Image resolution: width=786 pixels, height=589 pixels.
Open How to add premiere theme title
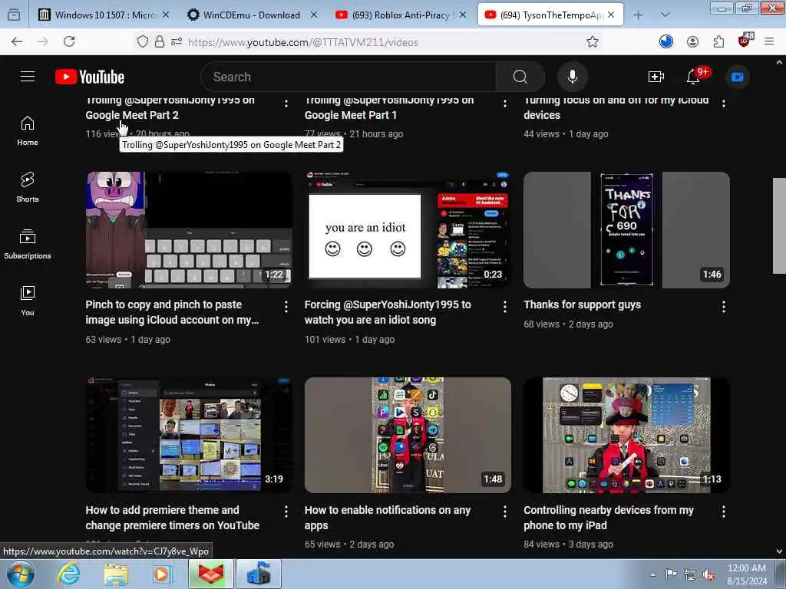coord(173,518)
